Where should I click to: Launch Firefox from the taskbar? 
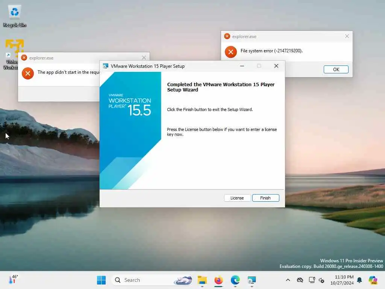pos(218,280)
